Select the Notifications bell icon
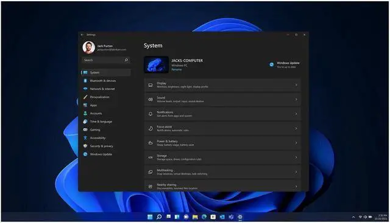The height and width of the screenshot is (223, 390). tap(151, 114)
